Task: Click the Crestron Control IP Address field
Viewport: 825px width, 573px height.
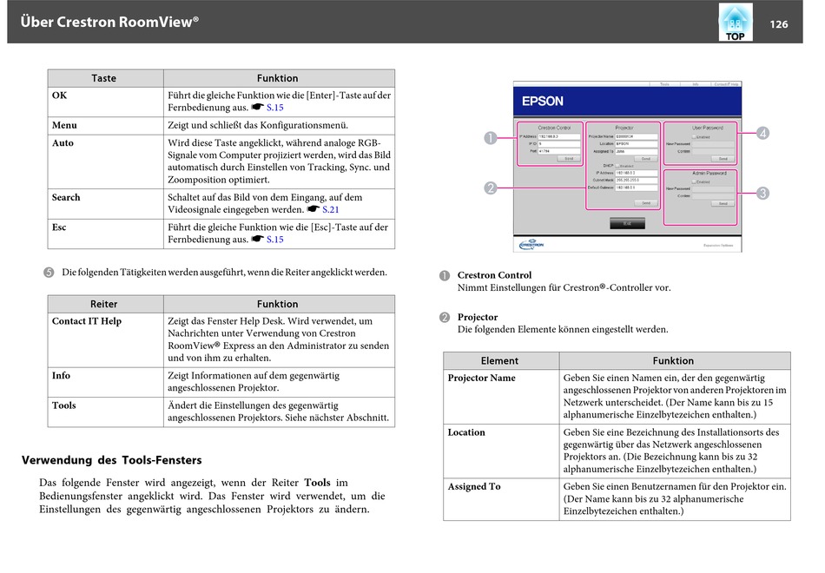Action: pyautogui.click(x=558, y=136)
